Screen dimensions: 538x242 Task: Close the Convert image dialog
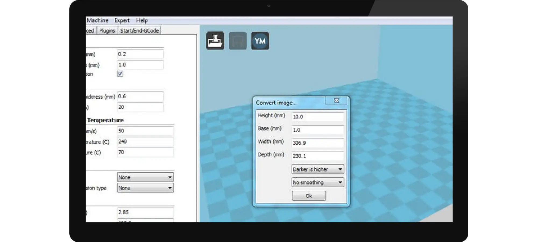coord(336,100)
